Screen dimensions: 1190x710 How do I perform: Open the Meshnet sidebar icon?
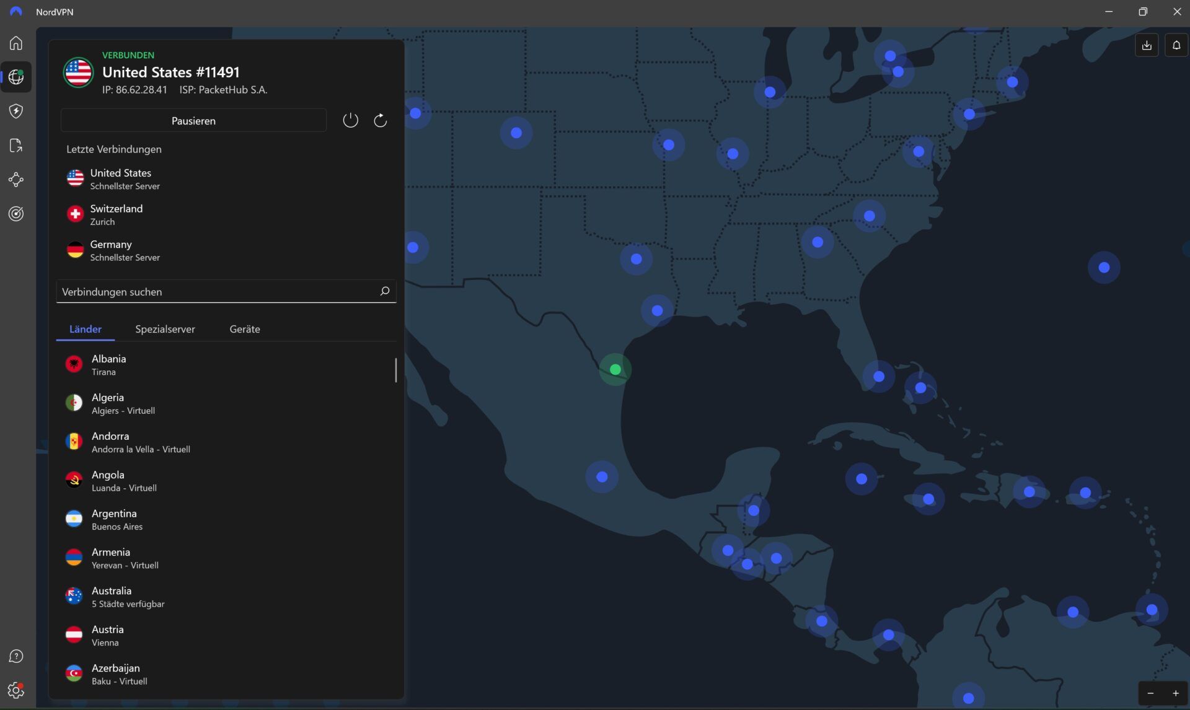16,180
